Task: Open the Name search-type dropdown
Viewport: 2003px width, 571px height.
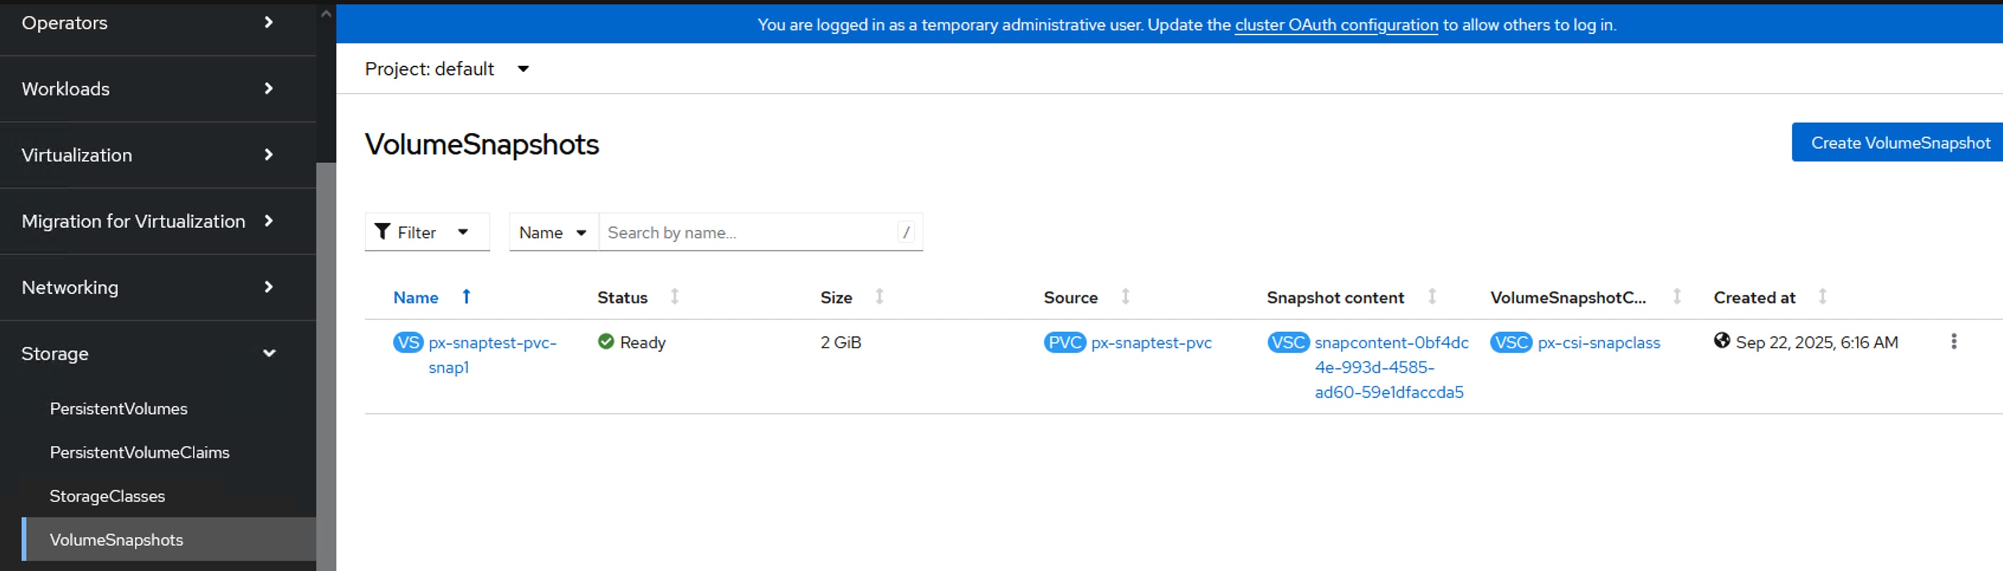Action: click(553, 232)
